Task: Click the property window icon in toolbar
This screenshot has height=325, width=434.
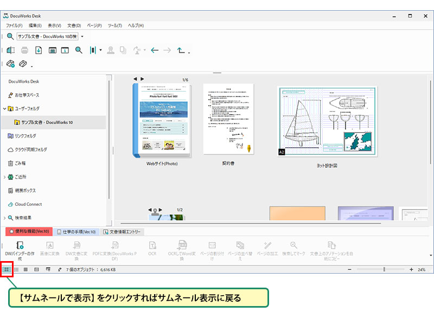Action: [52, 50]
